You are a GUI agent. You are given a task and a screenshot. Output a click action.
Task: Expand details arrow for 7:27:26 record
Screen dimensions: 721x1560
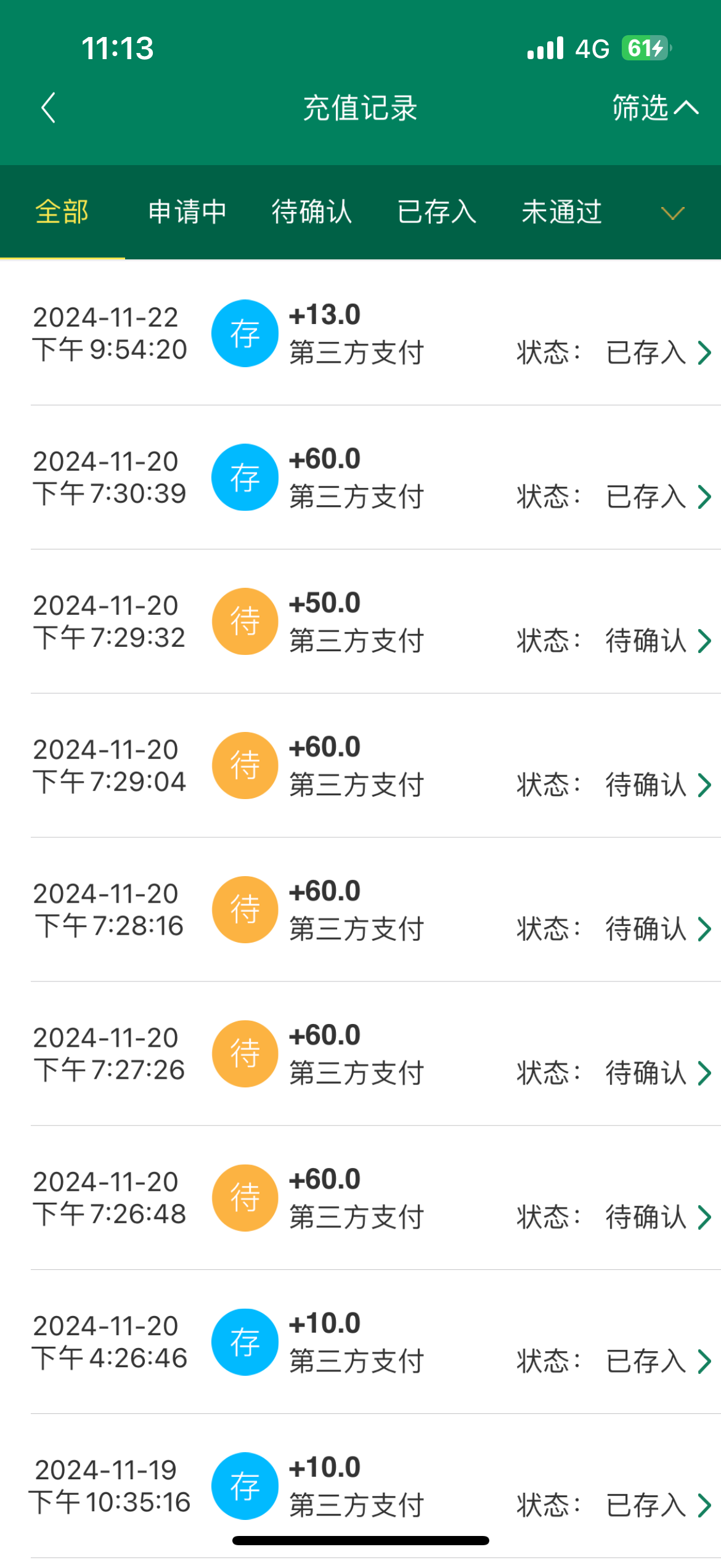click(704, 1073)
